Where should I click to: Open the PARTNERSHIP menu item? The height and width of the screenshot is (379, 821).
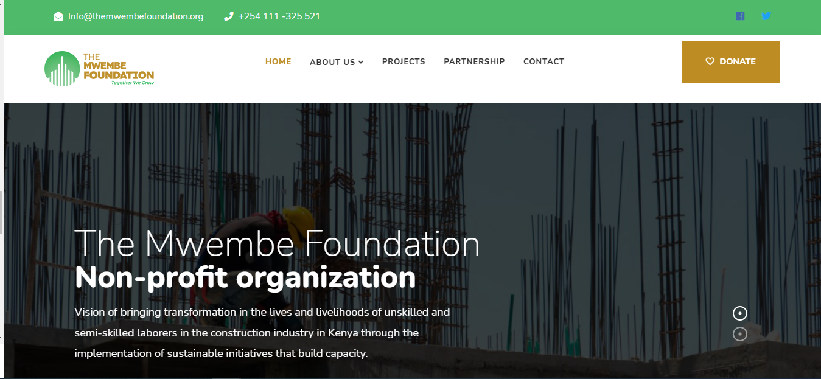point(474,61)
